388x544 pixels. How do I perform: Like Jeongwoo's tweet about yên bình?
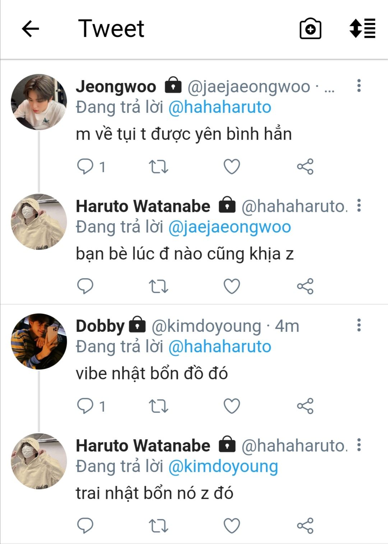232,166
